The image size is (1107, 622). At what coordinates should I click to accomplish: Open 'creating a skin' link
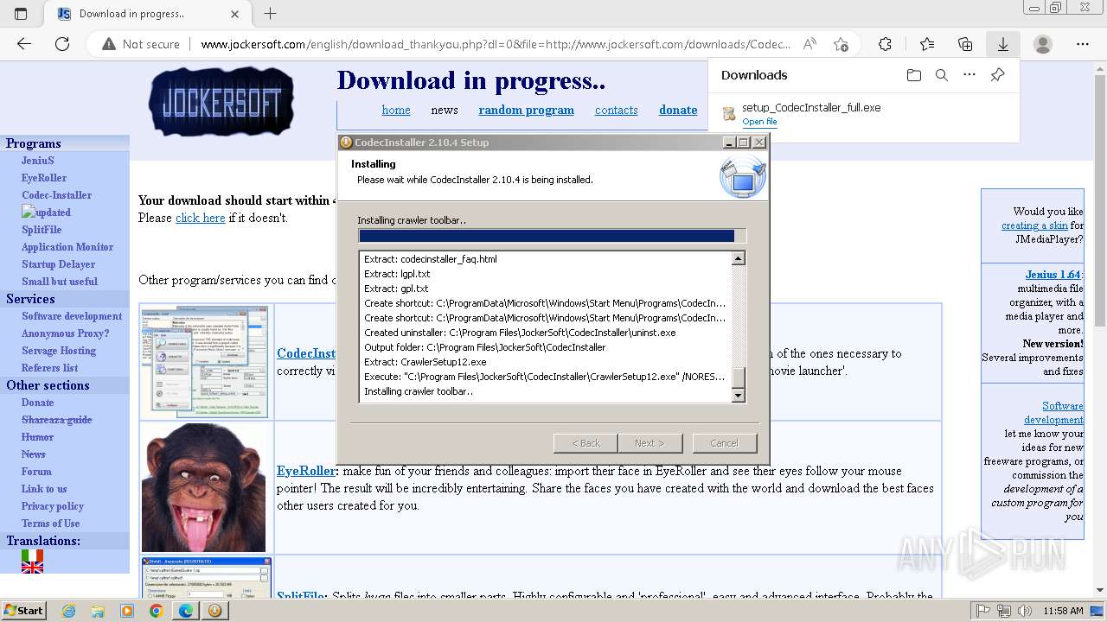click(1034, 225)
